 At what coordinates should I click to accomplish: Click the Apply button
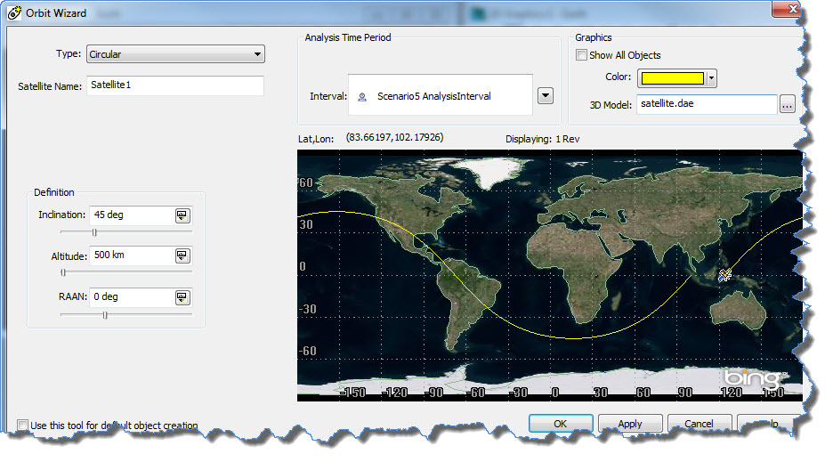[x=630, y=424]
